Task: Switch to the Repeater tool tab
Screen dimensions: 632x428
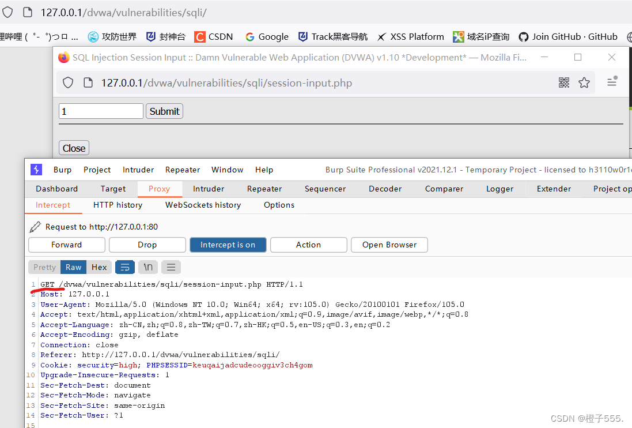Action: [264, 189]
